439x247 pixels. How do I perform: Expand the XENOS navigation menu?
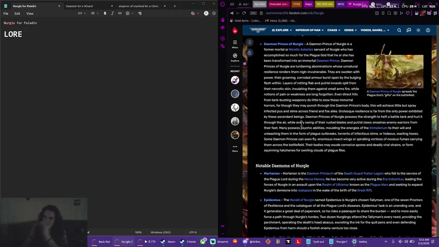[x=350, y=30]
